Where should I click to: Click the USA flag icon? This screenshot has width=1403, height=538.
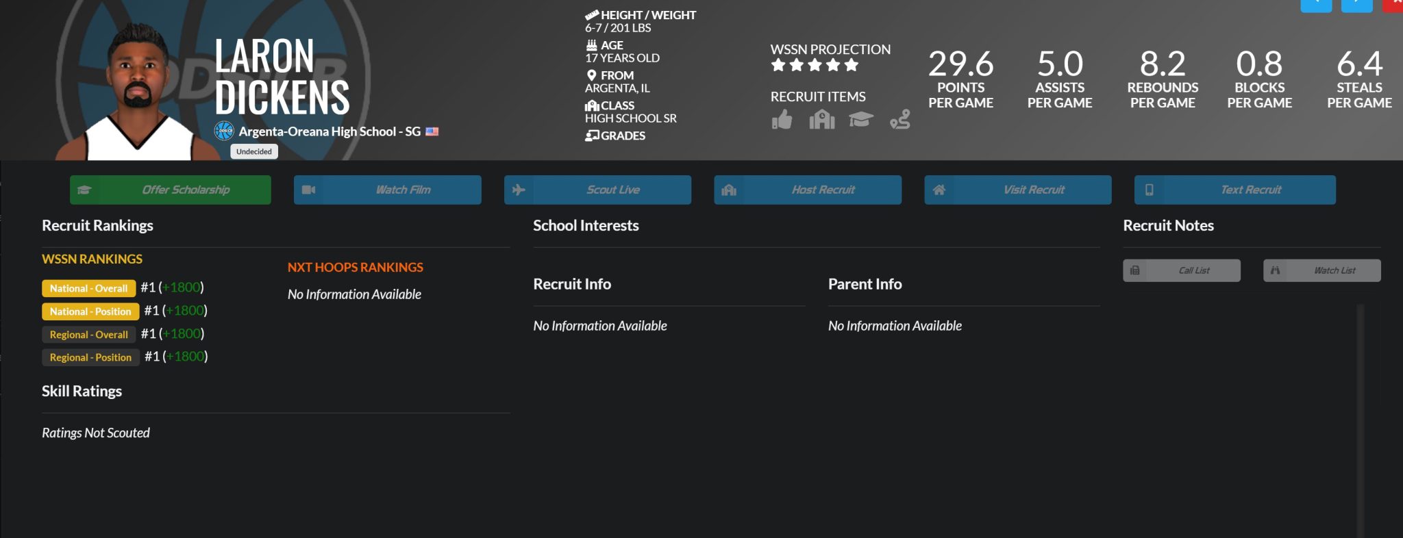[x=432, y=131]
